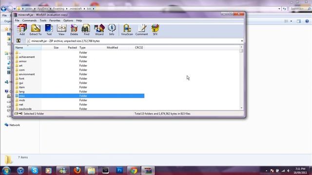Select the com folder
Image resolution: width=312 pixels, height=175 pixels.
pos(79,70)
